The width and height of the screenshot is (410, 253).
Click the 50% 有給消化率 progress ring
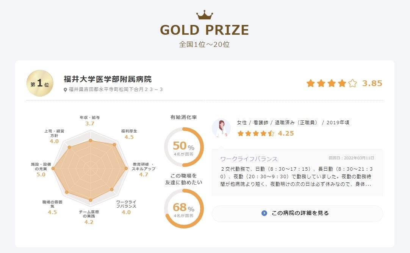coord(184,147)
